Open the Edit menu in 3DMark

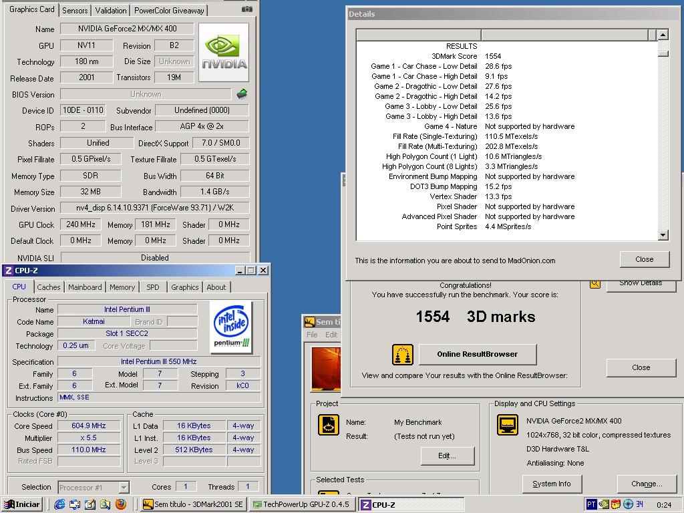click(331, 335)
